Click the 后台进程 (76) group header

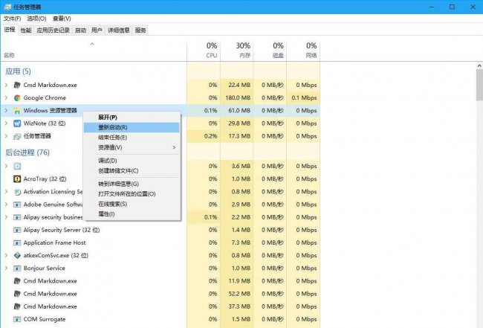(x=27, y=152)
